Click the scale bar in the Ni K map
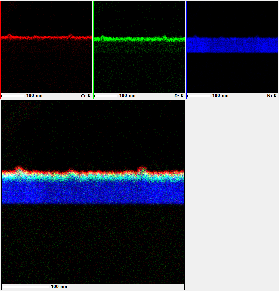The height and width of the screenshot is (291, 279). [199, 96]
